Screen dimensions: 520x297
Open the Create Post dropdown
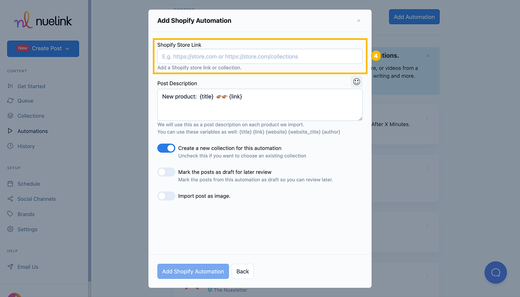(x=43, y=49)
